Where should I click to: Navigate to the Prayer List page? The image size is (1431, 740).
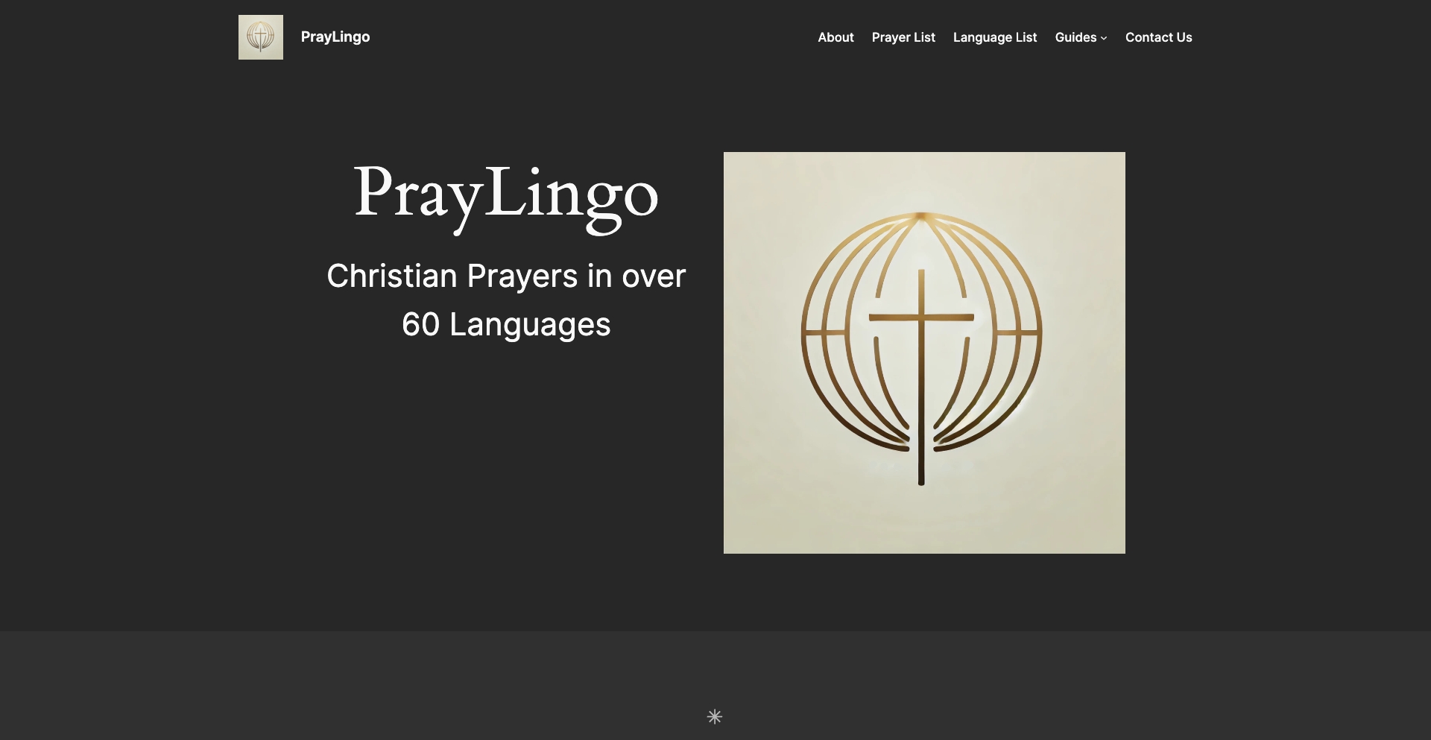pos(903,37)
